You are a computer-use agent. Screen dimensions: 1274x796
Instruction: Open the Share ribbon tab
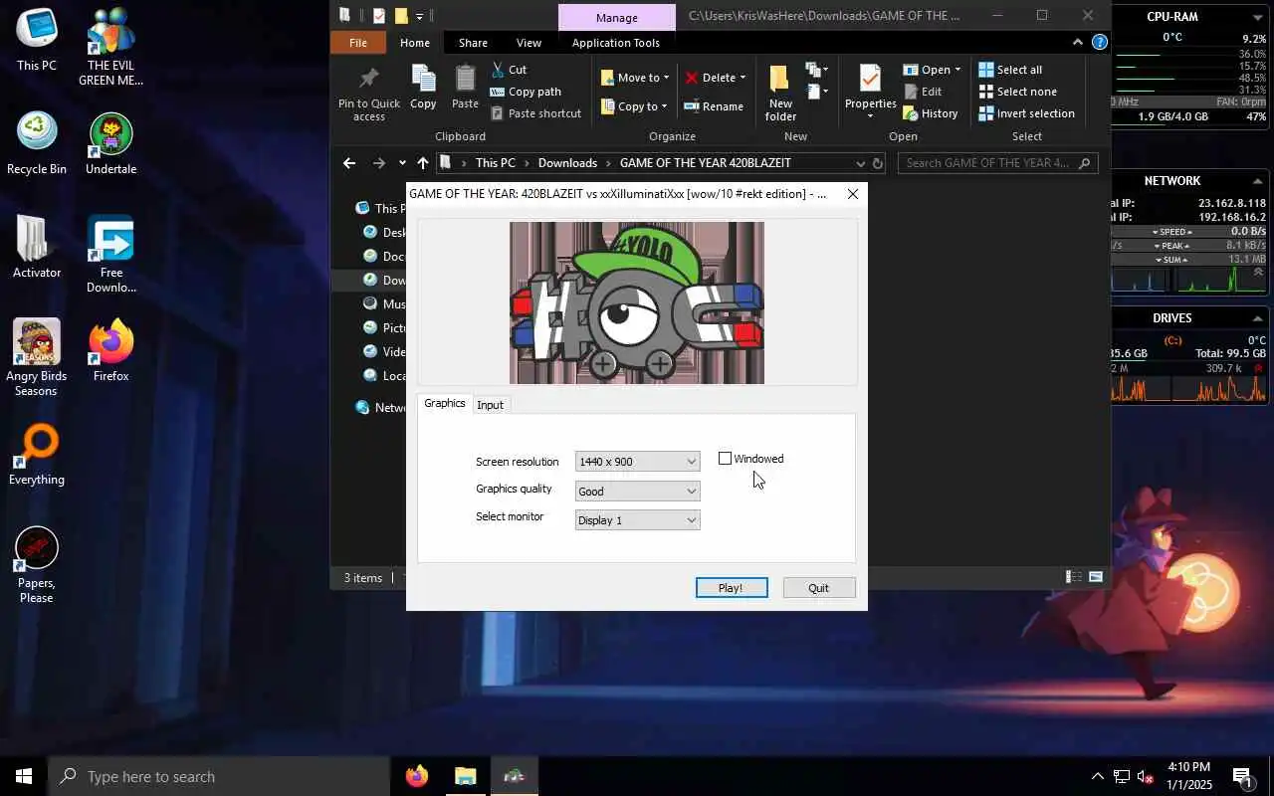point(473,43)
